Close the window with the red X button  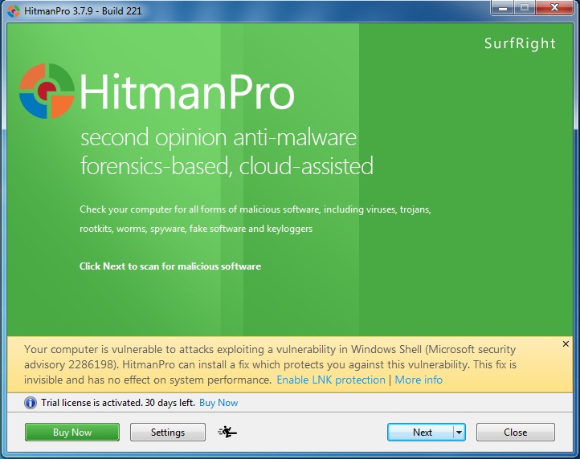point(554,8)
